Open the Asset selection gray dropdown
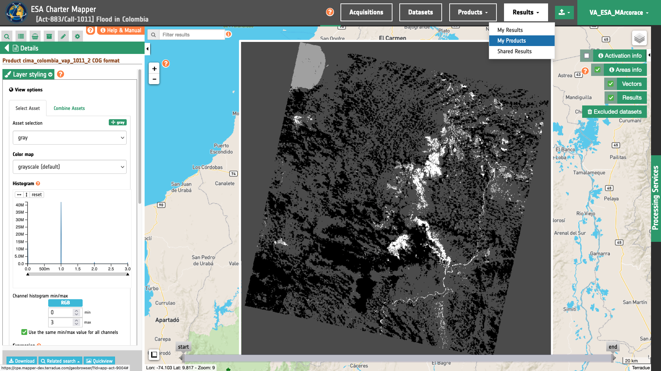This screenshot has width=661, height=371. [70, 138]
